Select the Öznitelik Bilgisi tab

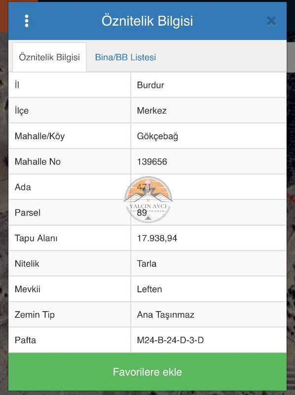(49, 57)
